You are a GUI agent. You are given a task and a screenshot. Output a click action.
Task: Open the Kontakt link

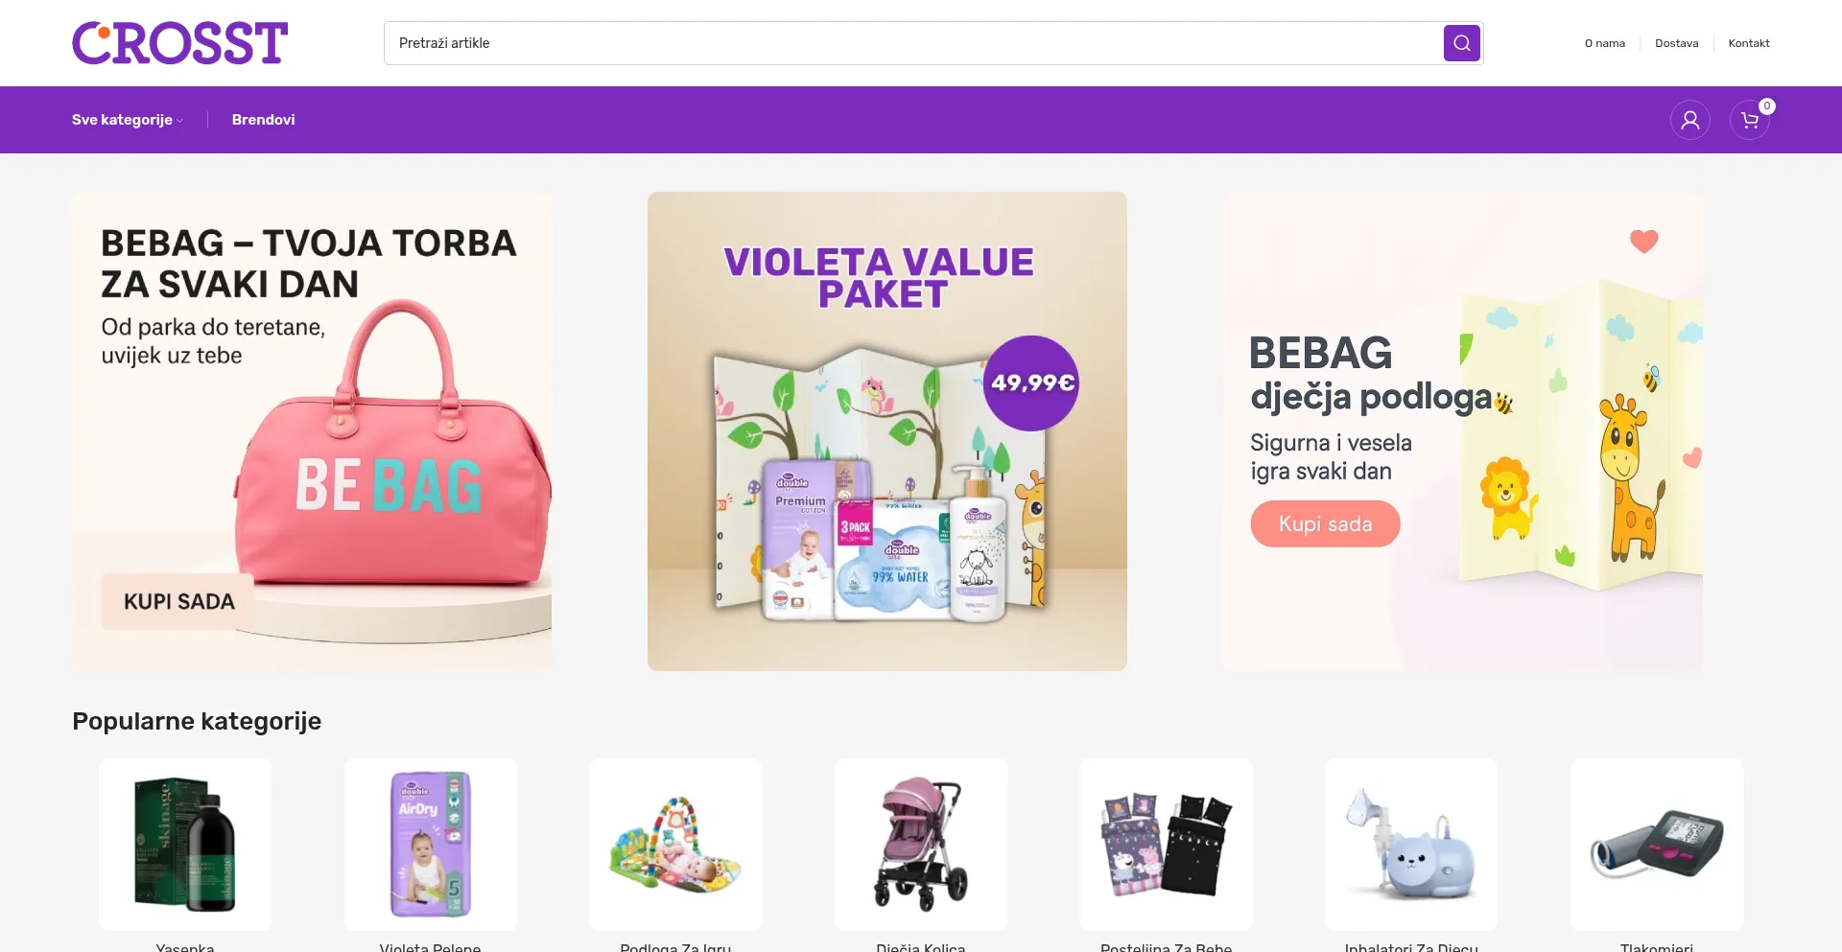click(x=1748, y=43)
